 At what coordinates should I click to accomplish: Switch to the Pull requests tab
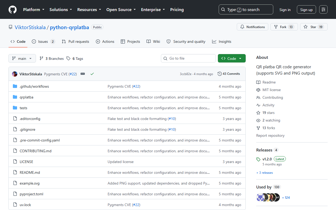tap(75, 41)
